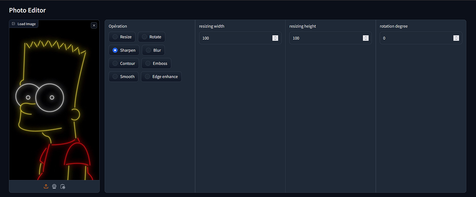Click the rotation degree stepper arrows
Screen dimensions: 476x197
tap(456, 38)
